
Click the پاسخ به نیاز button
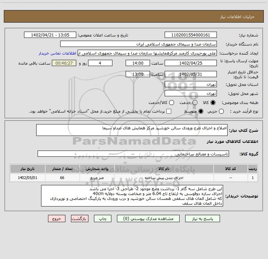(x=203, y=219)
